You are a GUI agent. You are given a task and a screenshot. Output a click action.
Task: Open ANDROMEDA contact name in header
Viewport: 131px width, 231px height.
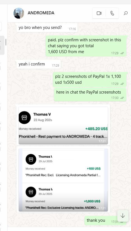(41, 13)
